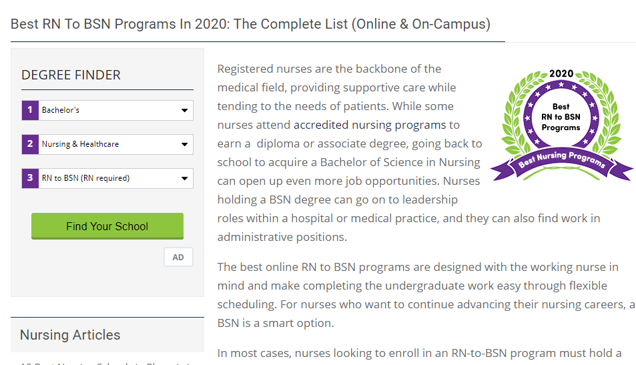This screenshot has width=636, height=365.
Task: Open the partially visible article link under Nursing Articles
Action: (x=107, y=362)
